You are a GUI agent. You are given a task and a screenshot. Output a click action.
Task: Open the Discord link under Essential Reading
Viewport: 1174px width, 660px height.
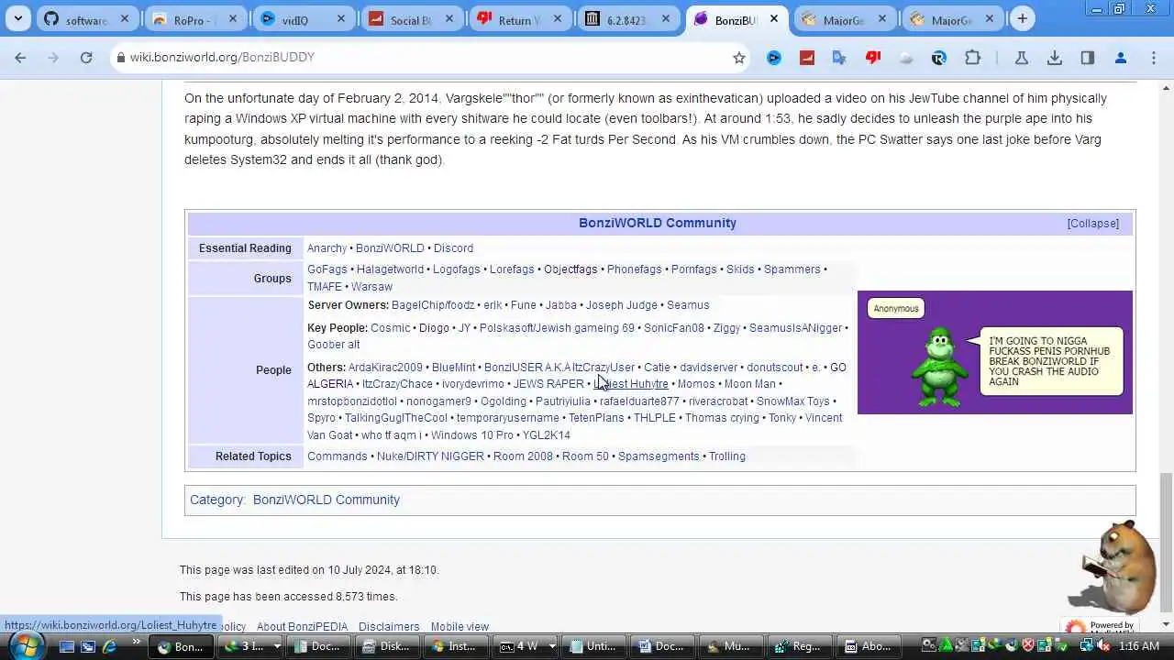click(x=453, y=248)
